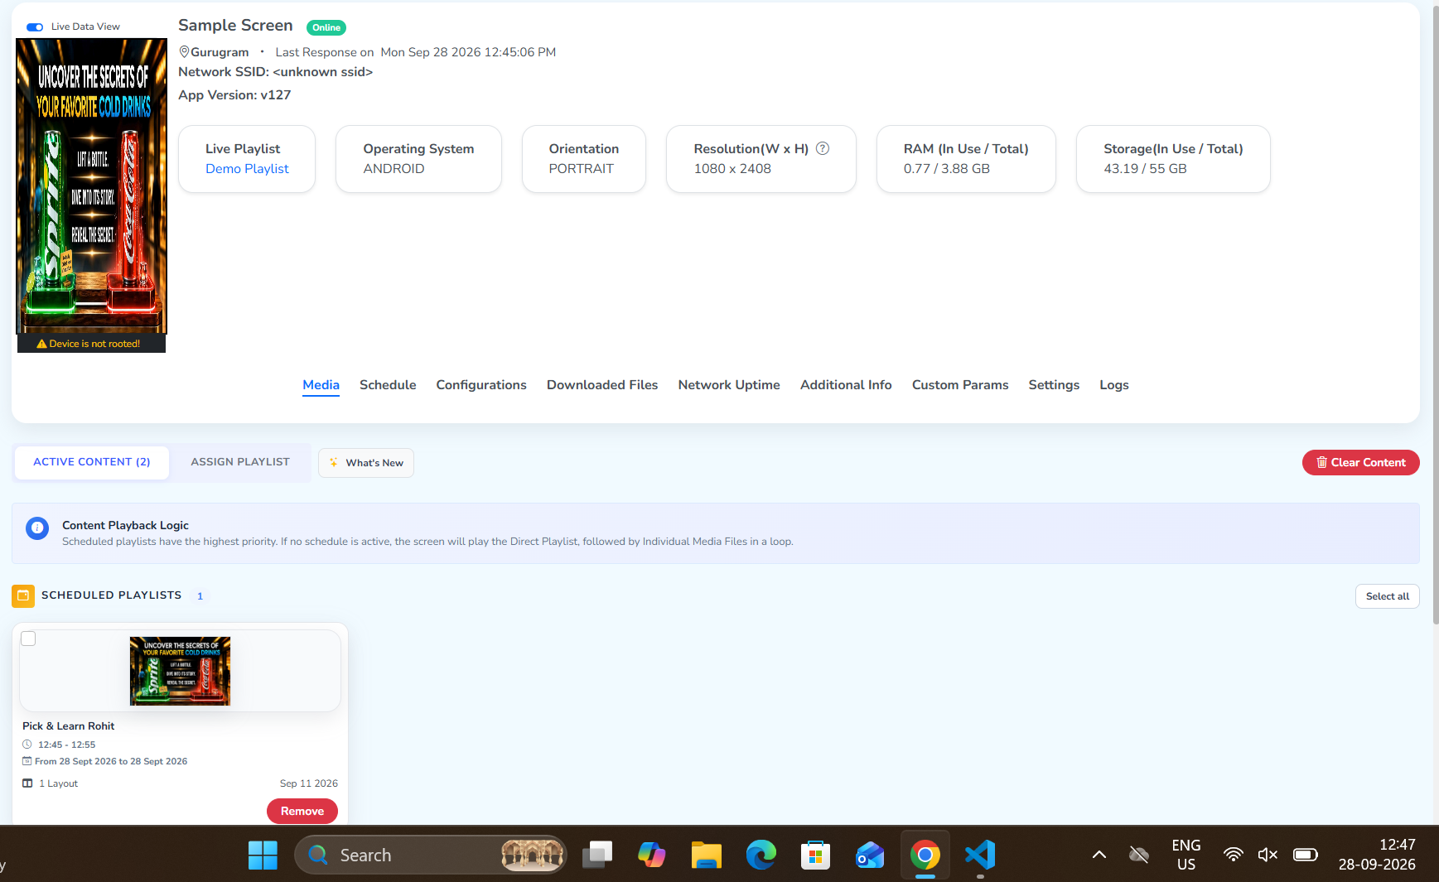Screen dimensions: 1439x882
Task: Click the sparkle icon in What's New
Action: pos(334,463)
